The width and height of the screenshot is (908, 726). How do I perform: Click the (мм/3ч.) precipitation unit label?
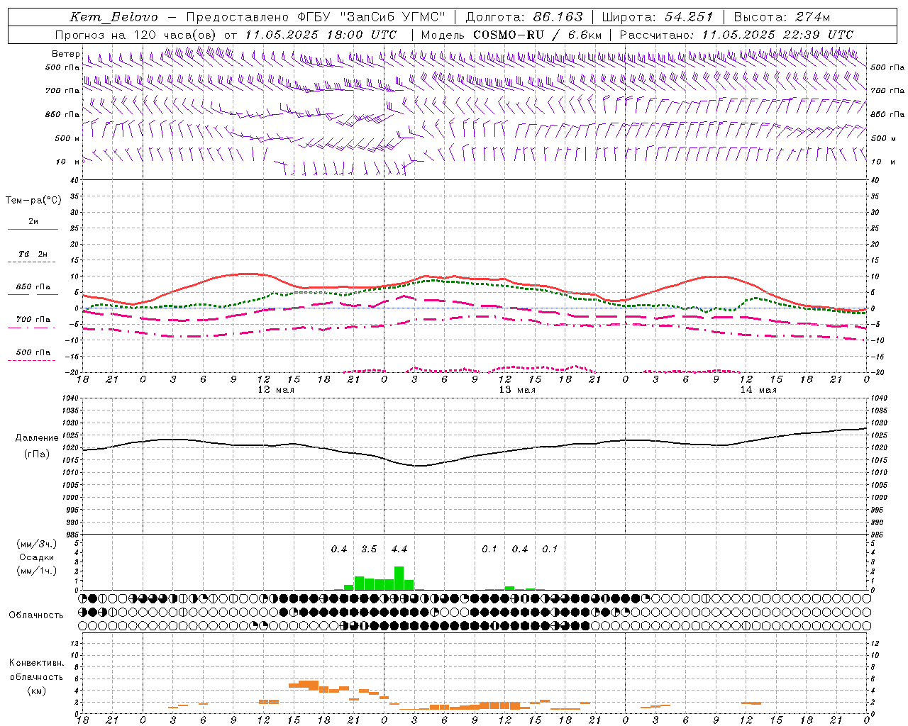click(36, 544)
